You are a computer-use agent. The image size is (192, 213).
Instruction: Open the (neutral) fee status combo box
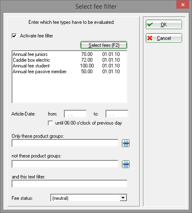[x=89, y=198]
